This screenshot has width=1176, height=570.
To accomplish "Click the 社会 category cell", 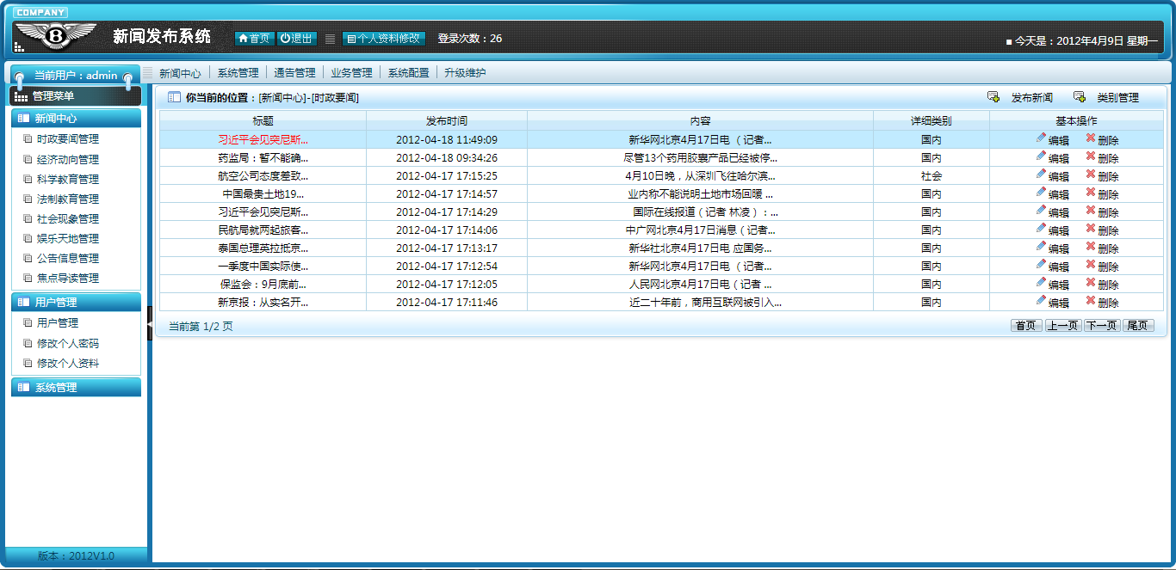I will pos(932,176).
